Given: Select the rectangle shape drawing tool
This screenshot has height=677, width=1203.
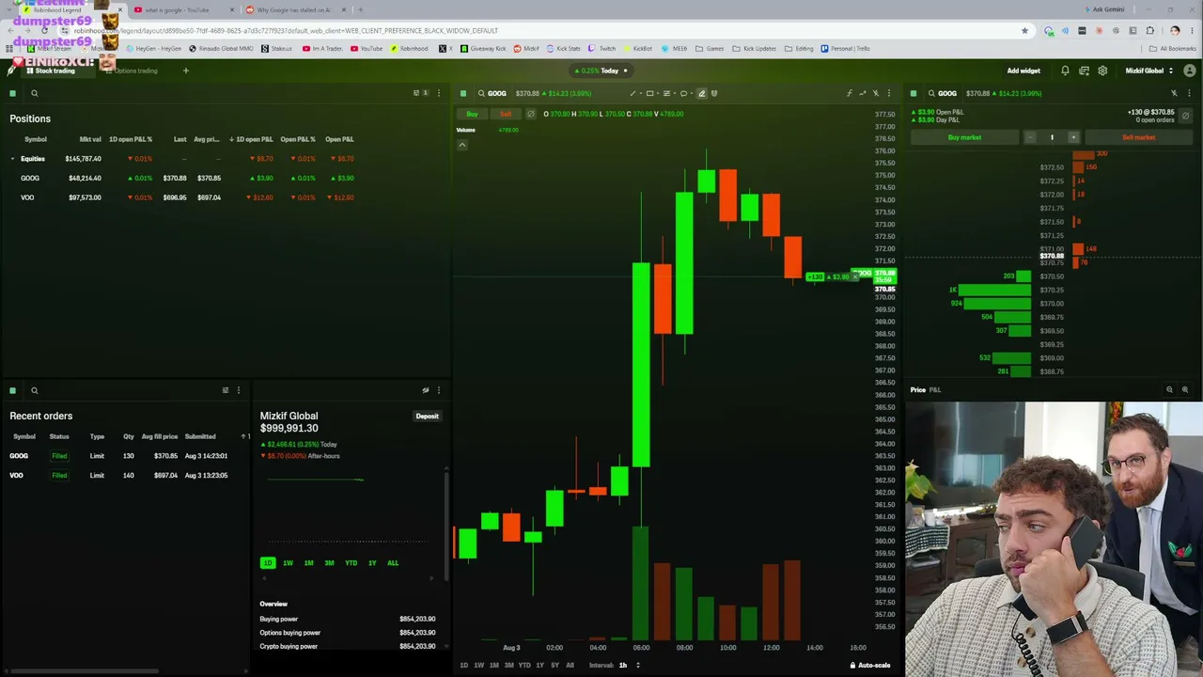Looking at the screenshot, I should click(649, 93).
